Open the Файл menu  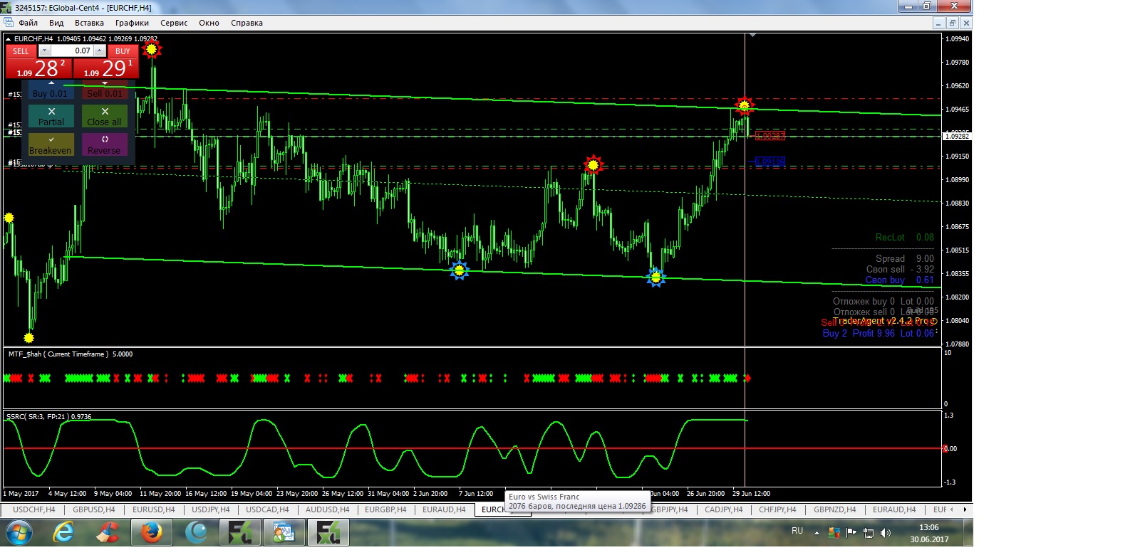click(28, 23)
